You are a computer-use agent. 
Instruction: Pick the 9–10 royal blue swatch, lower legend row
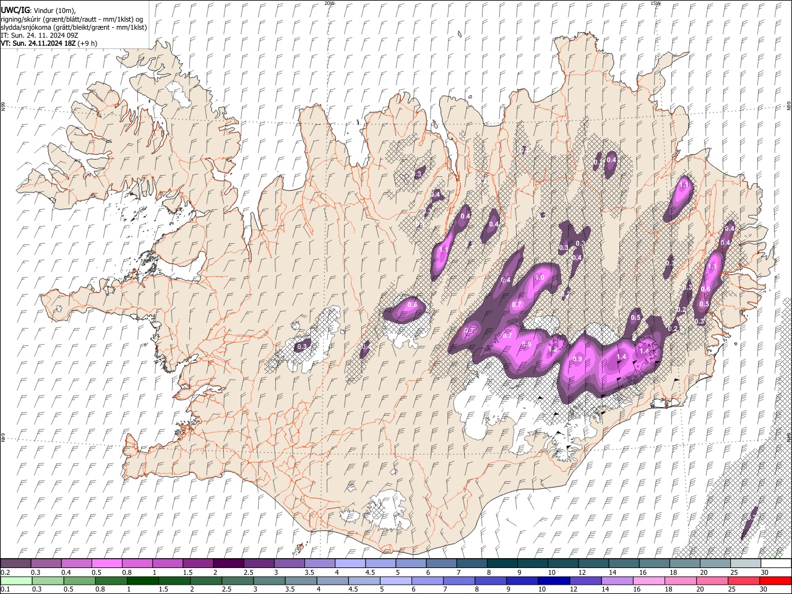[x=522, y=580]
